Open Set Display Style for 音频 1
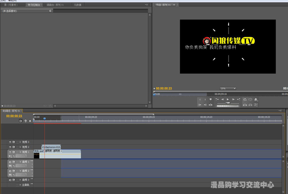 coord(10,166)
